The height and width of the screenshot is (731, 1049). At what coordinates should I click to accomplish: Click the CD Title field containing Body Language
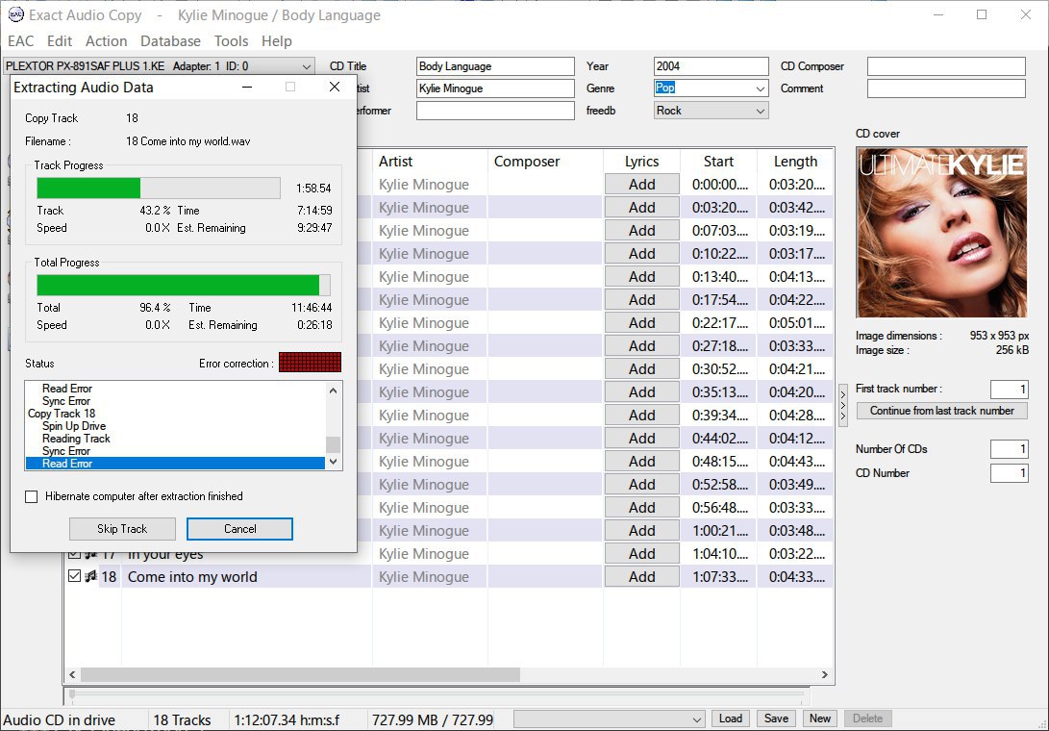(x=495, y=66)
